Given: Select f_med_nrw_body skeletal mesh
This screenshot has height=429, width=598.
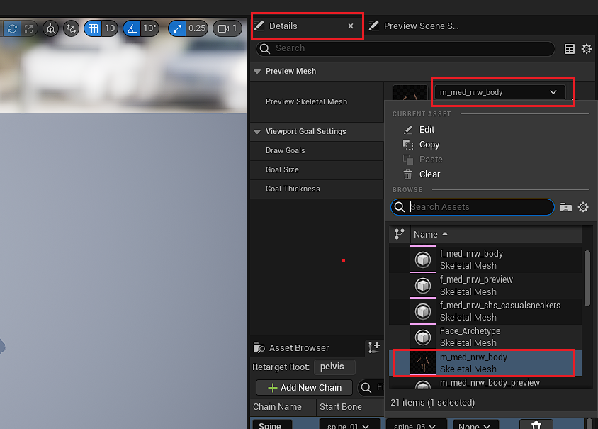Looking at the screenshot, I should point(485,260).
